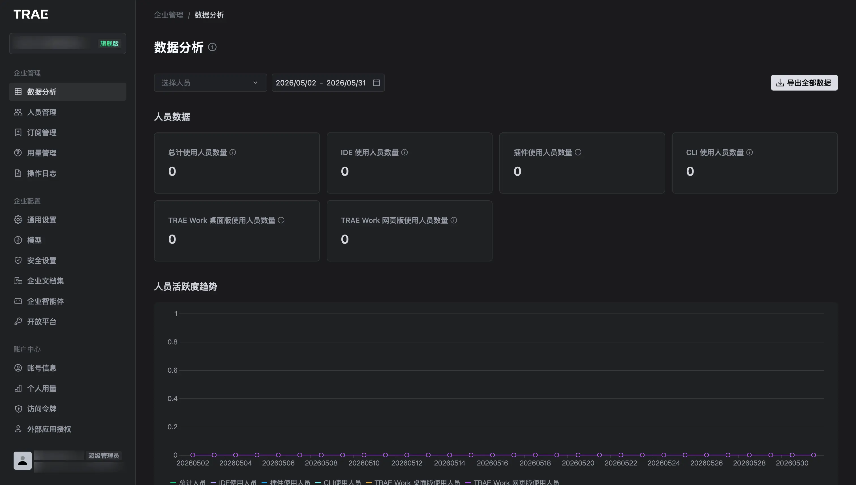Viewport: 856px width, 485px height.
Task: Open the enterprise selector with 旗舰版 badge
Action: (68, 43)
